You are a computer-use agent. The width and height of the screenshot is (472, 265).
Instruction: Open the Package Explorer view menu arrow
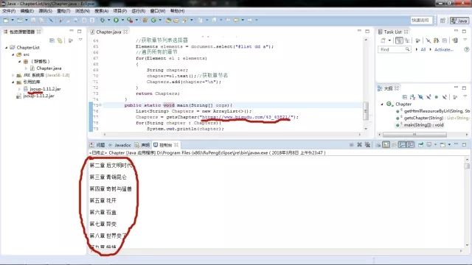click(80, 40)
